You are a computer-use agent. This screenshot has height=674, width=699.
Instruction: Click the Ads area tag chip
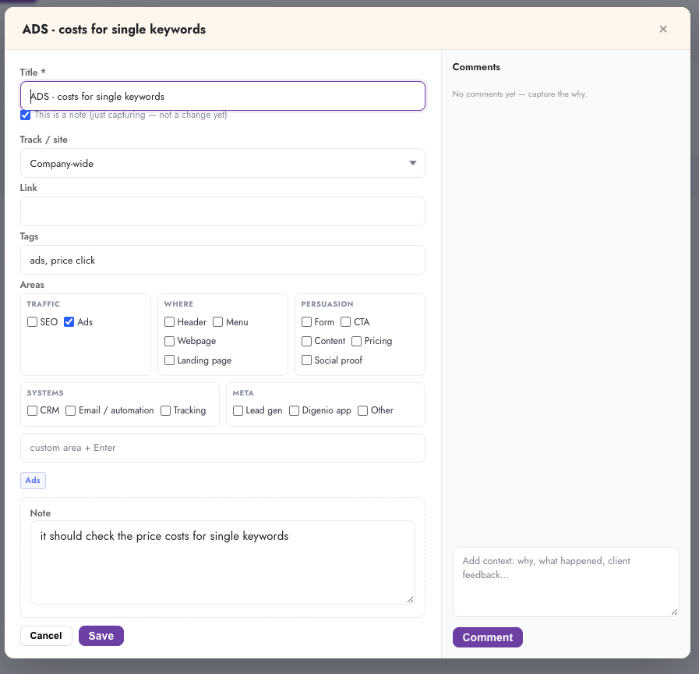click(33, 481)
